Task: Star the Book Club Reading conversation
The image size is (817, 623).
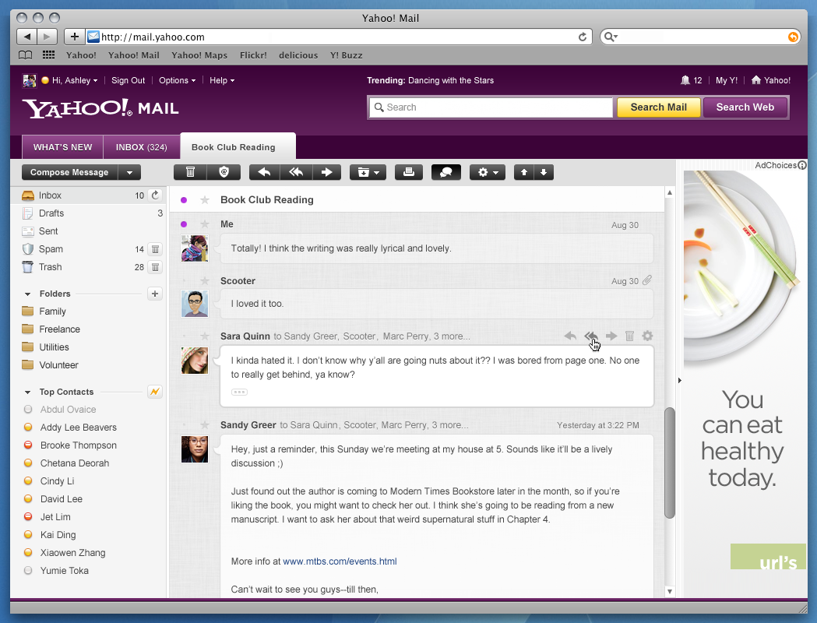Action: pos(205,200)
